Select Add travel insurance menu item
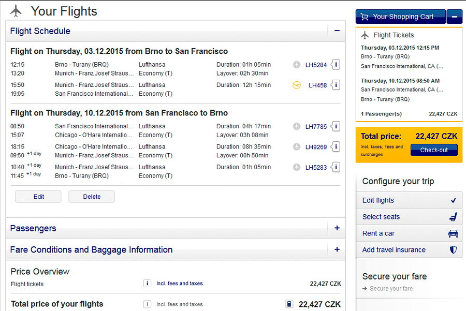 409,250
